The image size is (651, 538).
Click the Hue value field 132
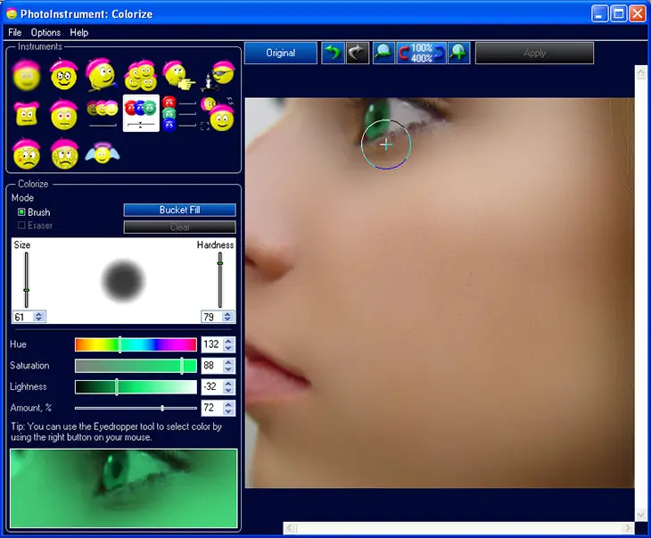pos(212,344)
